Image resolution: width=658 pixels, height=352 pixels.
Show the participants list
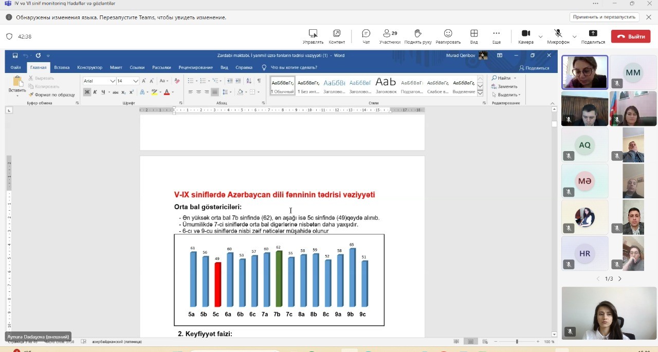390,34
